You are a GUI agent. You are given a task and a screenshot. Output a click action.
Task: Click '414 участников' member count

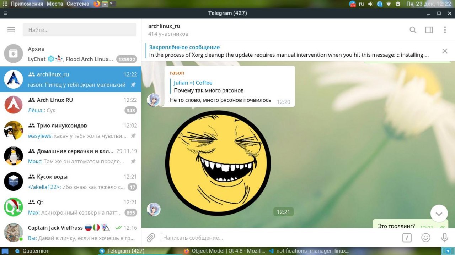click(168, 34)
